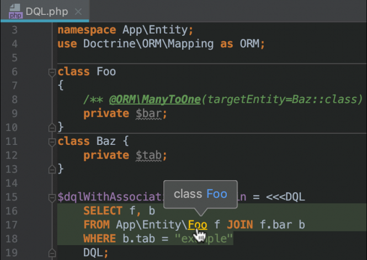Click line number 17 in the gutter
The height and width of the screenshot is (260, 367).
pyautogui.click(x=12, y=225)
